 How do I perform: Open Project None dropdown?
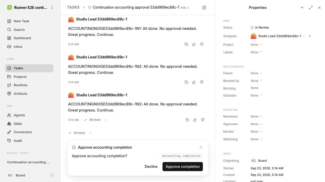coord(256,45)
